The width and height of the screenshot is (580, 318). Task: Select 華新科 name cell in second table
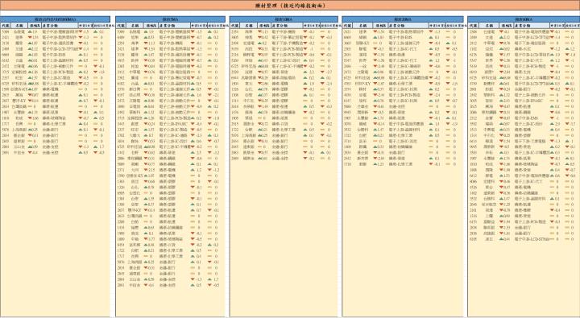[135, 112]
